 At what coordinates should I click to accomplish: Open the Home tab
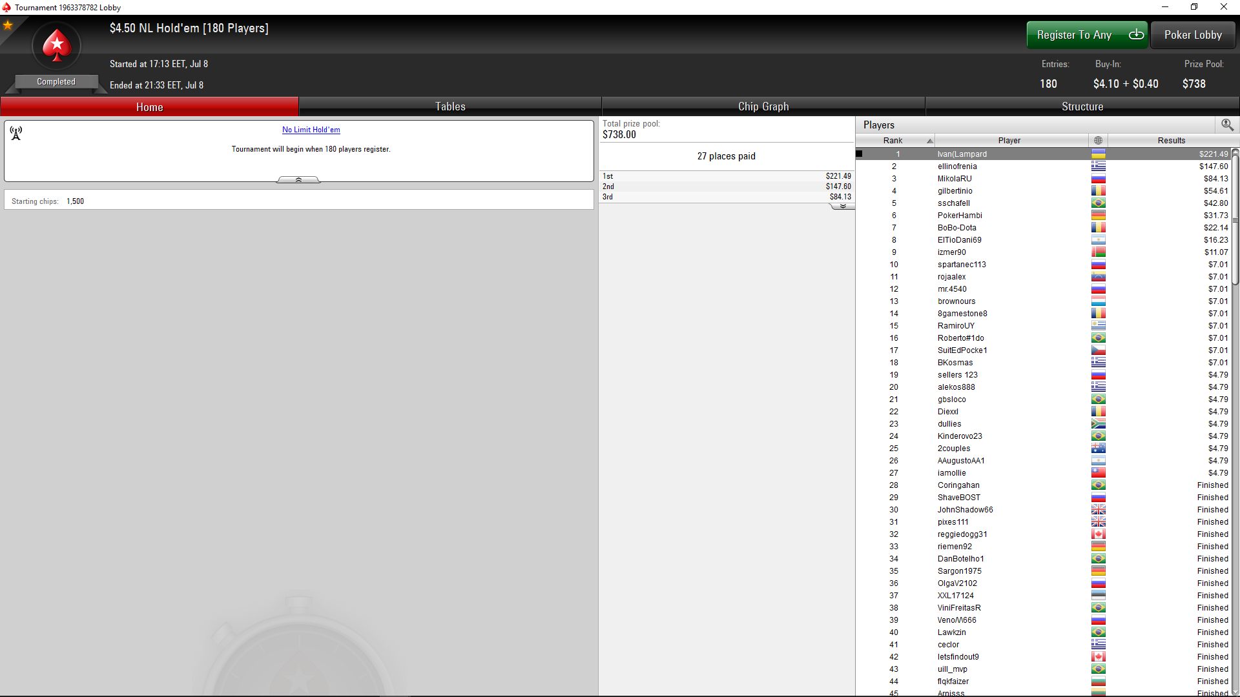(x=149, y=106)
